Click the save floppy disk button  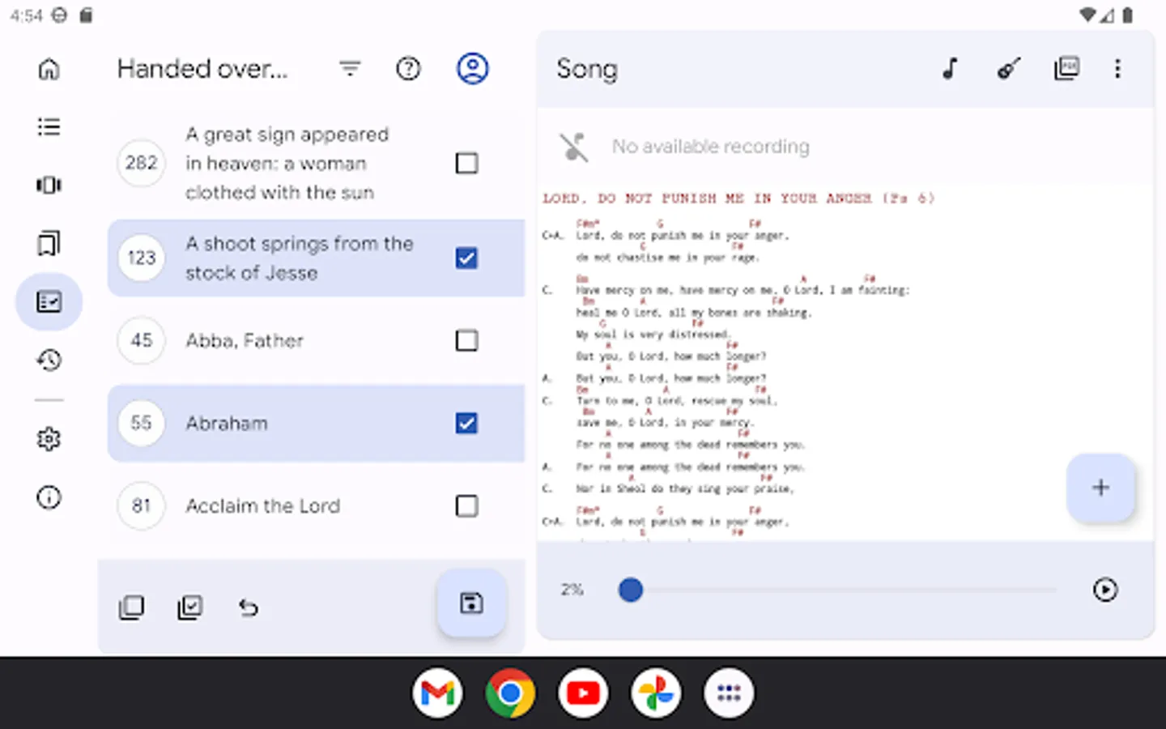pos(471,603)
